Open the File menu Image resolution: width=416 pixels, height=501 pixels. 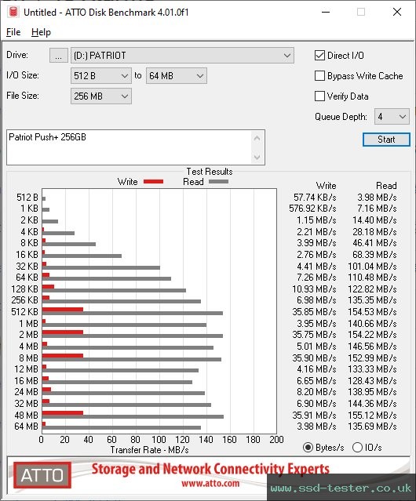pyautogui.click(x=13, y=32)
